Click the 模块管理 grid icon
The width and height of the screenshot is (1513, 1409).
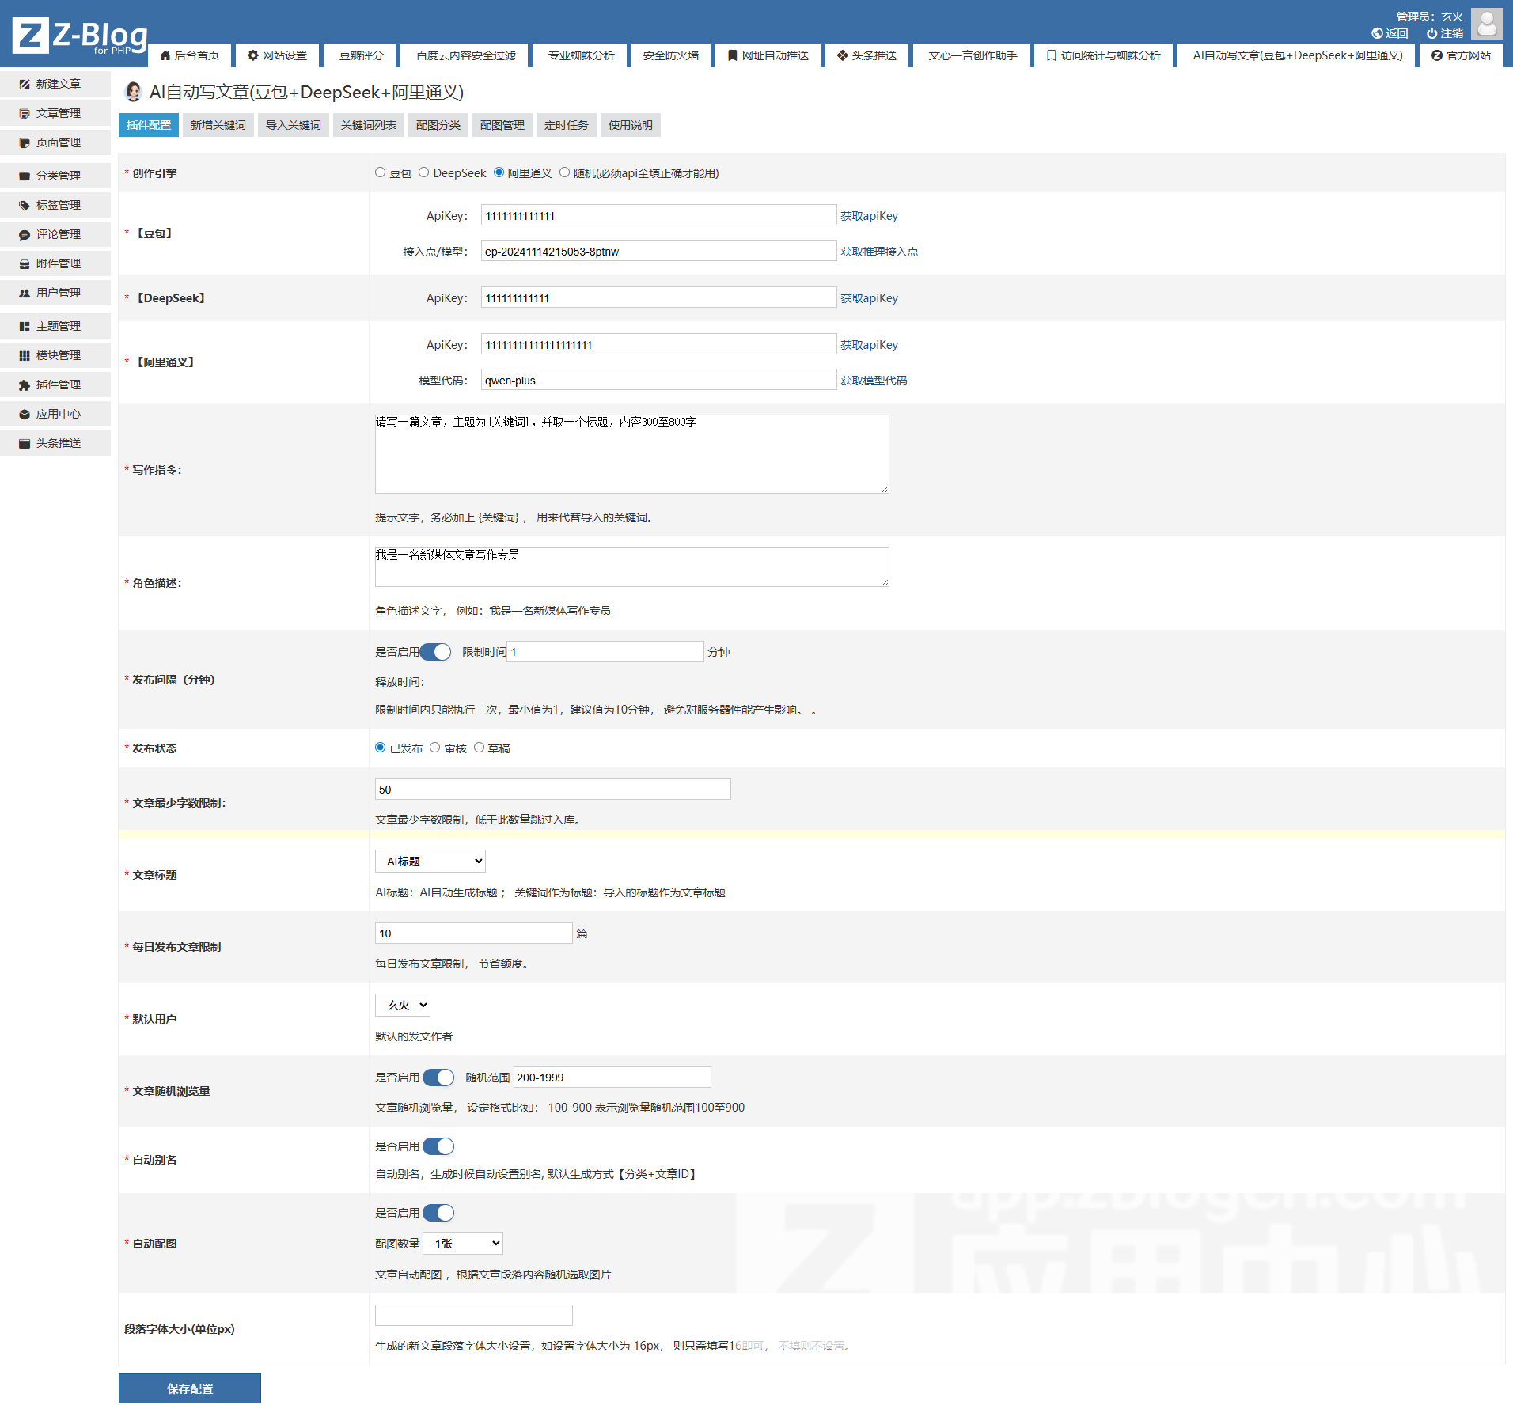[25, 355]
